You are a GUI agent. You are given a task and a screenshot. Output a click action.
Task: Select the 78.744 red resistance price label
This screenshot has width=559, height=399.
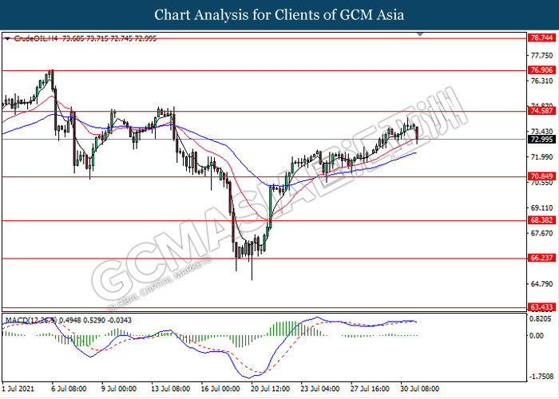(542, 38)
